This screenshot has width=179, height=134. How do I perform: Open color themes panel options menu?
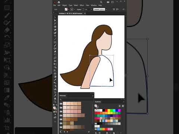pos(92,96)
